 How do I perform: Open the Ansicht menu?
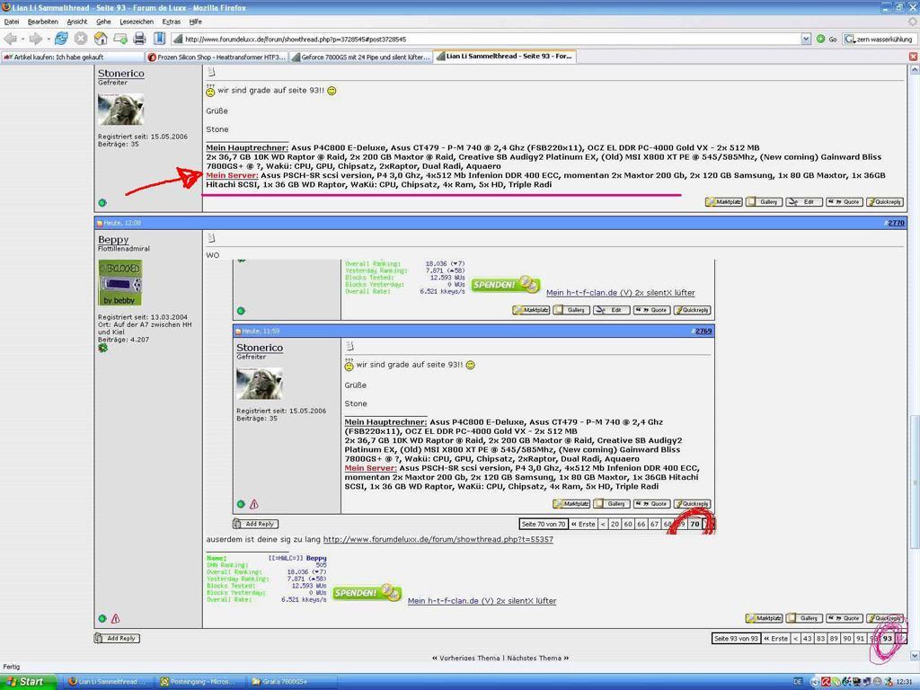pos(77,22)
